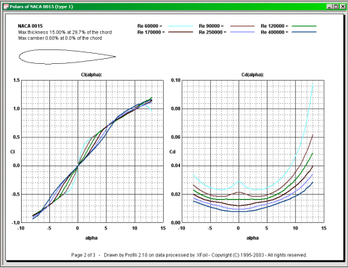The image size is (348, 268).
Task: Click the 'Cd' vertical axis label
Action: (x=173, y=152)
